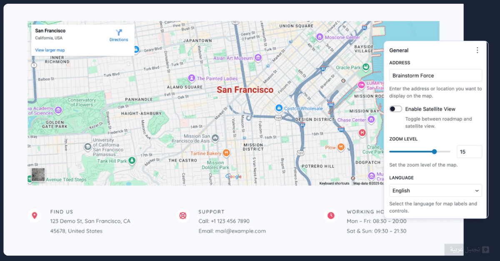Image resolution: width=500 pixels, height=261 pixels.
Task: Switch map via satellite thumbnail
Action: [38, 175]
